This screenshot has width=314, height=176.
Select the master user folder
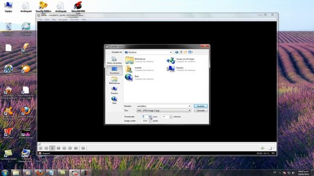[x=139, y=69]
